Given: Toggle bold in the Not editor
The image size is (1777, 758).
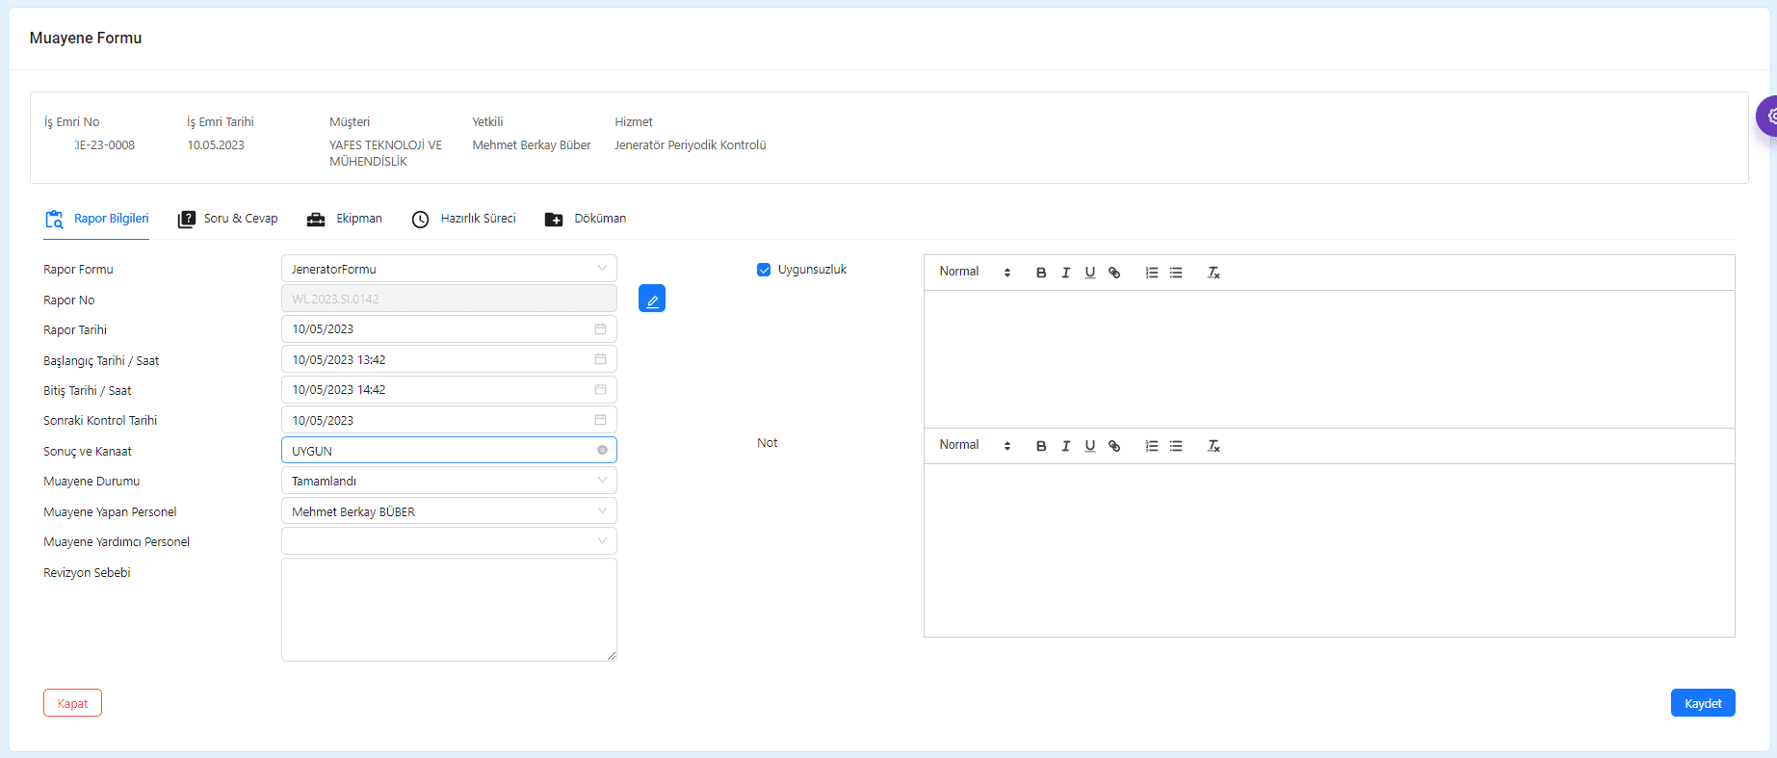Looking at the screenshot, I should click(1041, 446).
